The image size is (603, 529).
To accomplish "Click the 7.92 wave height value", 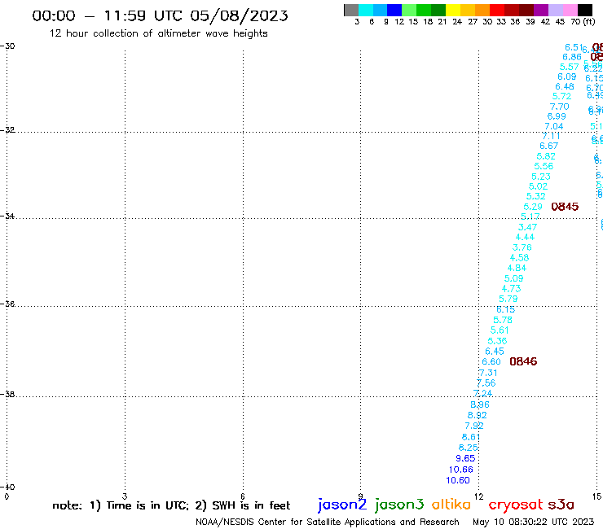I will [473, 426].
